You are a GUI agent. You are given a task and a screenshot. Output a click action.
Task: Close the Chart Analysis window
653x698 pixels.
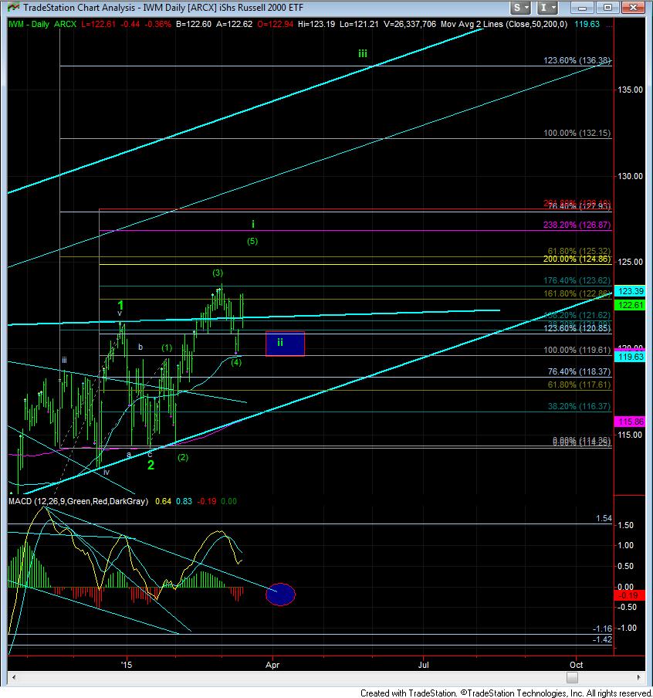(x=632, y=8)
